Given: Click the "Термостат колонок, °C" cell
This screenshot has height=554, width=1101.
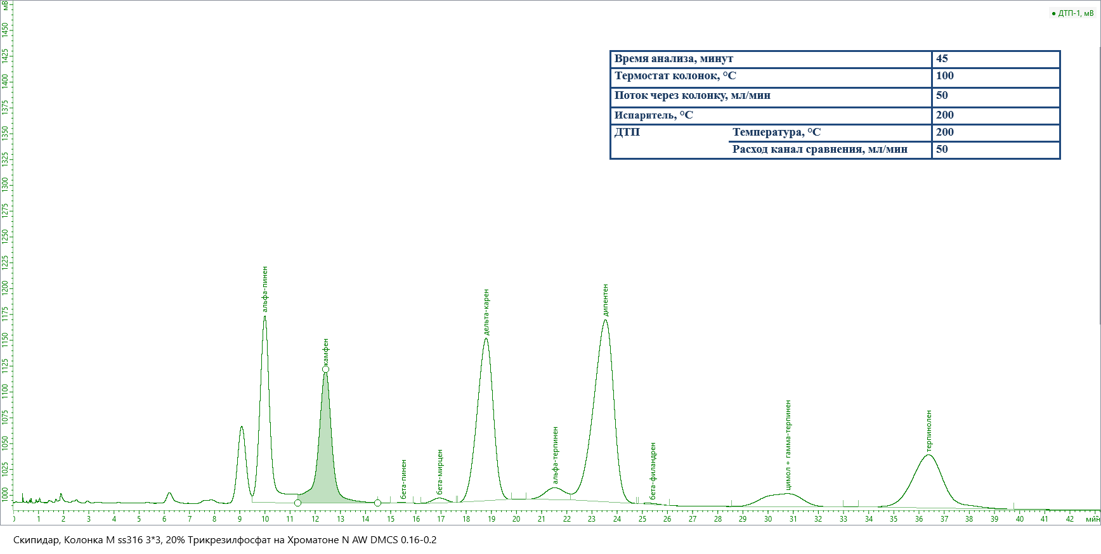Looking at the screenshot, I should (x=771, y=77).
